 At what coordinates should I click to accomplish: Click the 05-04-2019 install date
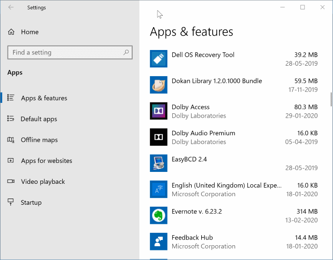(x=301, y=142)
